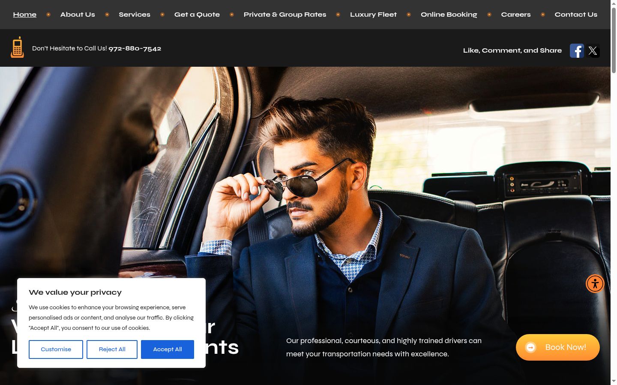Screen dimensions: 617x385
Task: Click the professional drivers description paragraph
Action: (x=384, y=347)
